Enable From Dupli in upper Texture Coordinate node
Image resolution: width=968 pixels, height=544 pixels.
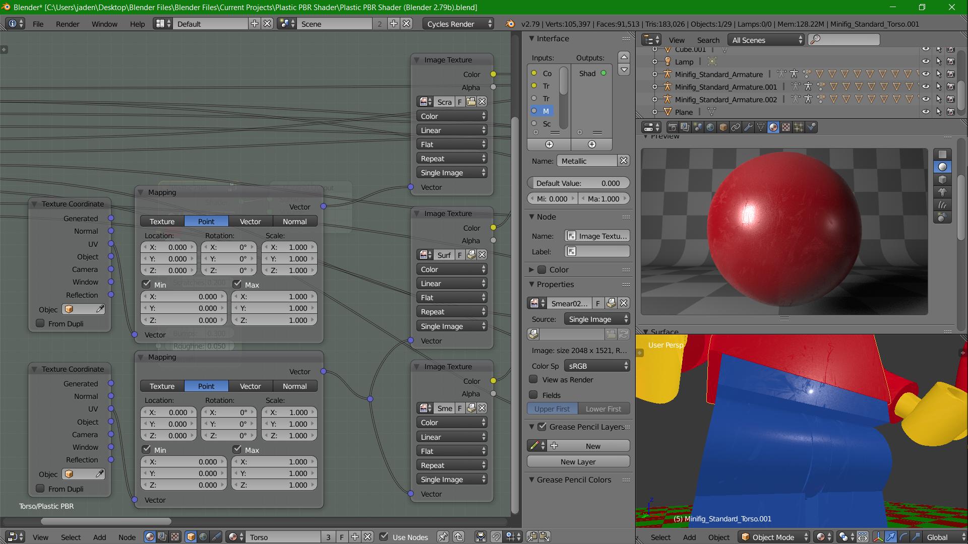pos(40,323)
